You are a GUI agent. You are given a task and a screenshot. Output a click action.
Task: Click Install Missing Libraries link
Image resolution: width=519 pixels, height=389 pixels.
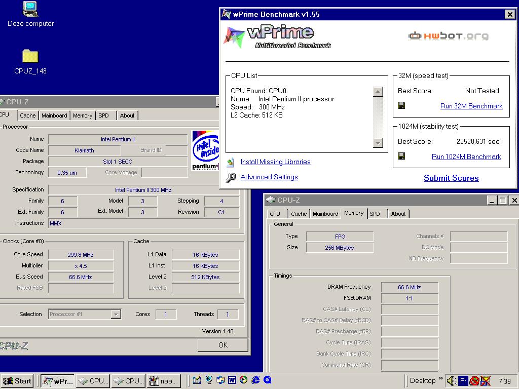[275, 162]
